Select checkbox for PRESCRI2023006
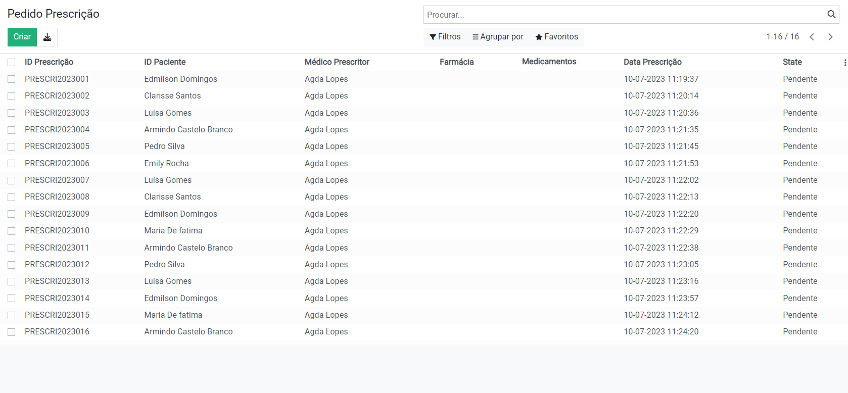Screen dimensions: 848x393 12,163
